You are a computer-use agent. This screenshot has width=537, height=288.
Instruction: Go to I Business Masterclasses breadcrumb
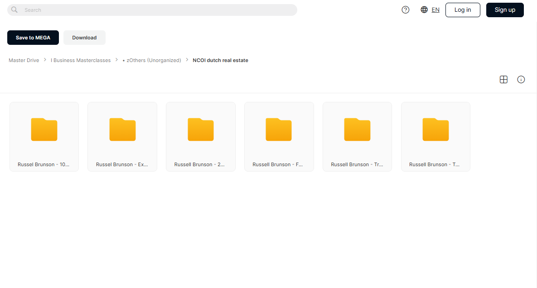pyautogui.click(x=81, y=60)
